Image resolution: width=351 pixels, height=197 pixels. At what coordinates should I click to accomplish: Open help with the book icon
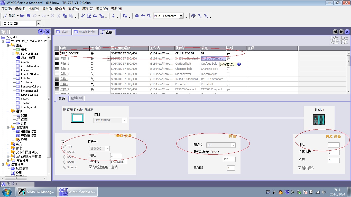193,16
